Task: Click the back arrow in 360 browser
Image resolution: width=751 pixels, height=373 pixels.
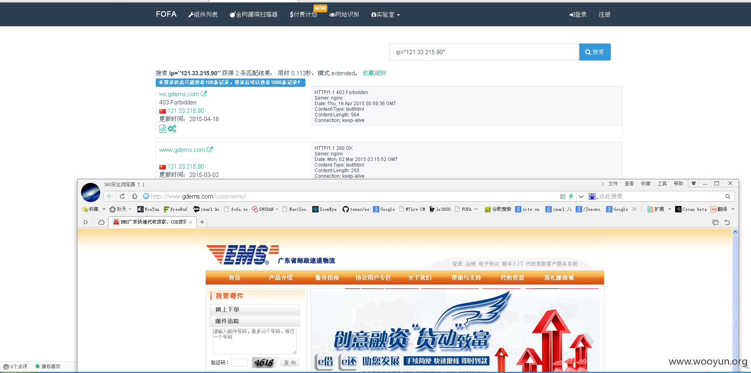Action: [110, 196]
